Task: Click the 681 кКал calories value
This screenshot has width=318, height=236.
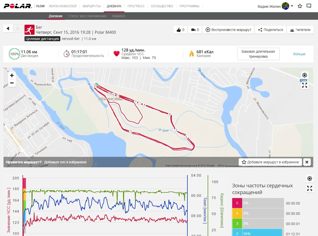Action: click(x=205, y=52)
